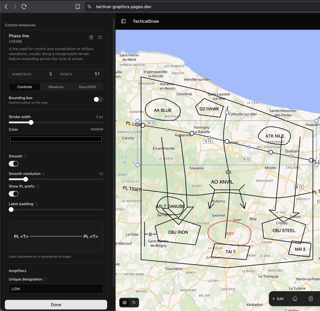Click the label placement preview shape box
The width and height of the screenshot is (320, 311).
(x=56, y=236)
